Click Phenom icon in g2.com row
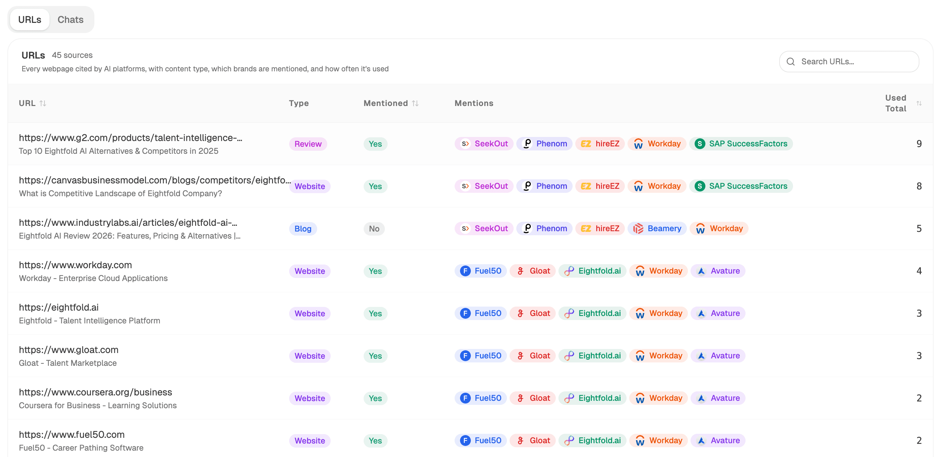Screen dimensions: 943x457 [527, 144]
